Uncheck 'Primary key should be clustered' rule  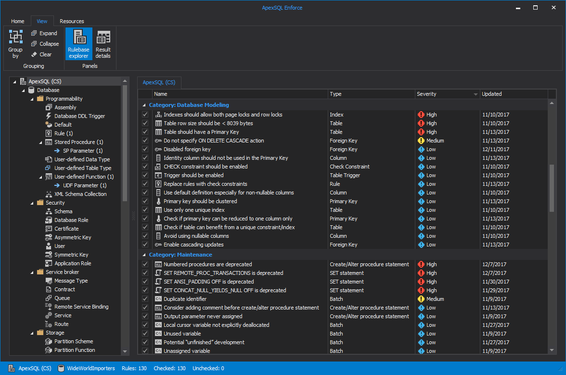(145, 201)
